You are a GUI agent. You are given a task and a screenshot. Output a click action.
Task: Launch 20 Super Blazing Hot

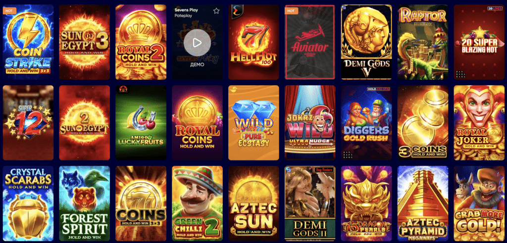(479, 42)
